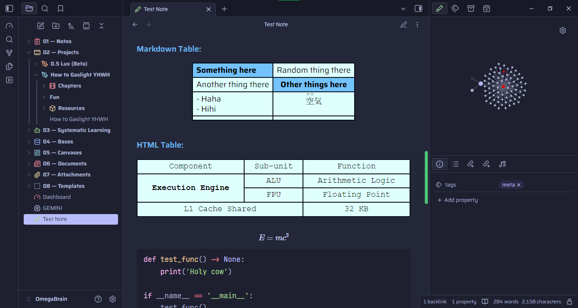Toggle the left sidebar
578x308 pixels.
(x=9, y=8)
